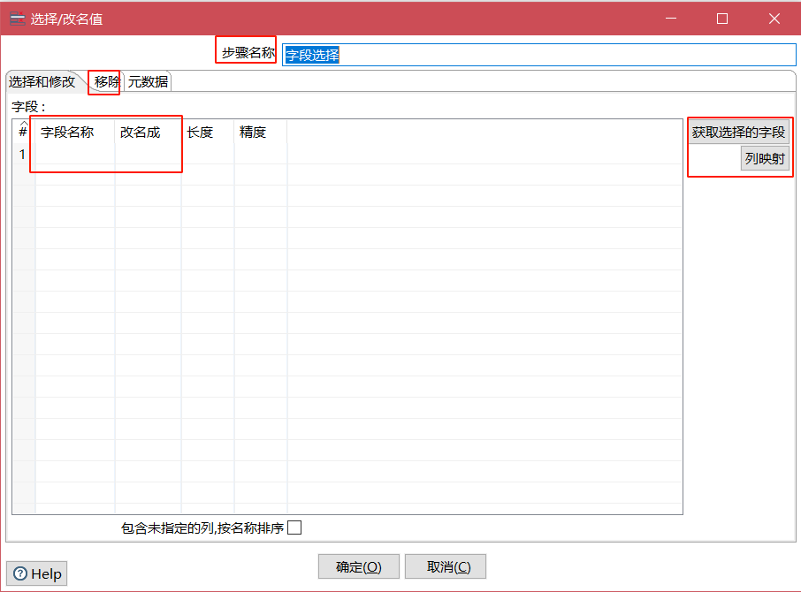Maximize the 选择/改名值 dialog window
Screen dimensions: 801x592
[722, 19]
